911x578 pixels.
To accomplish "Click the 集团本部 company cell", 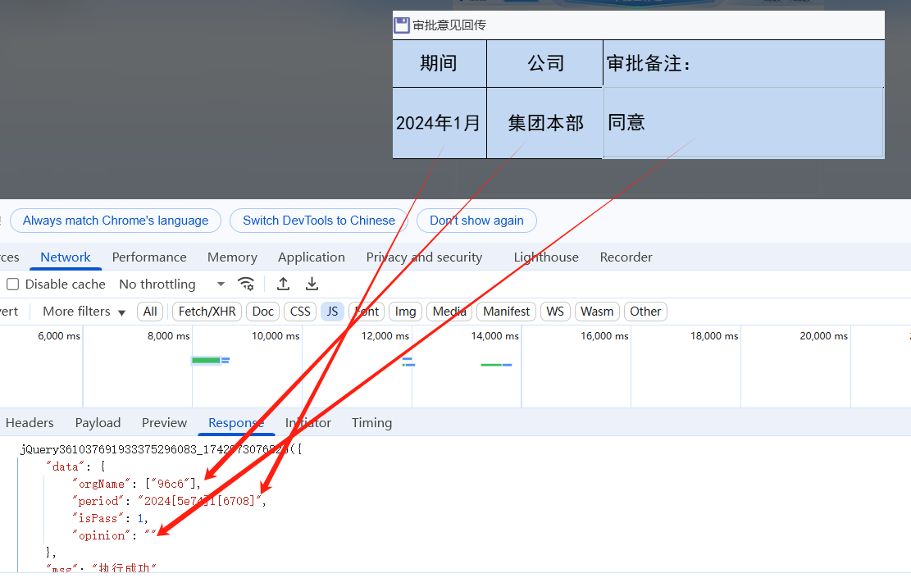I will pos(545,123).
